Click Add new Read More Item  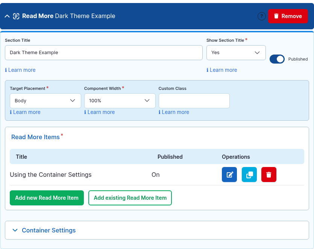47,198
